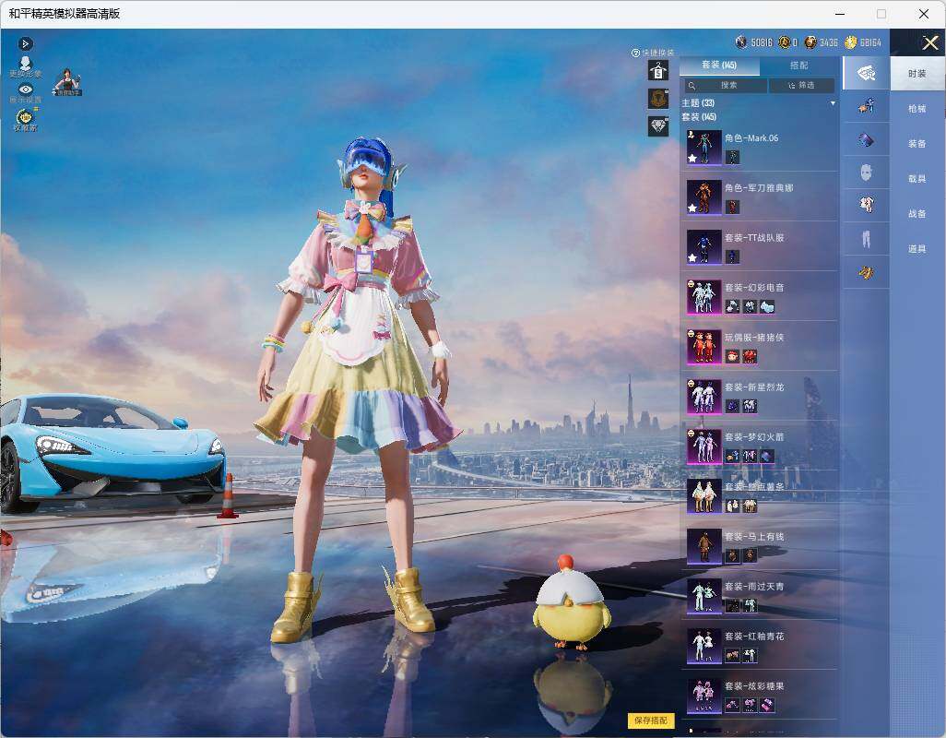Click the bronze coin icon showing 3436

point(810,42)
